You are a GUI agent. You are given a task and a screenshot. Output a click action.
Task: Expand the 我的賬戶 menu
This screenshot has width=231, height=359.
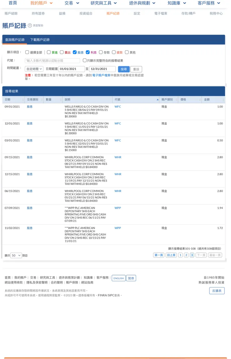(x=42, y=3)
